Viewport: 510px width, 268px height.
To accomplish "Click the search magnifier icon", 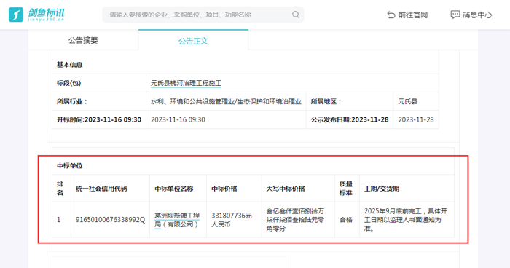I will pyautogui.click(x=295, y=15).
